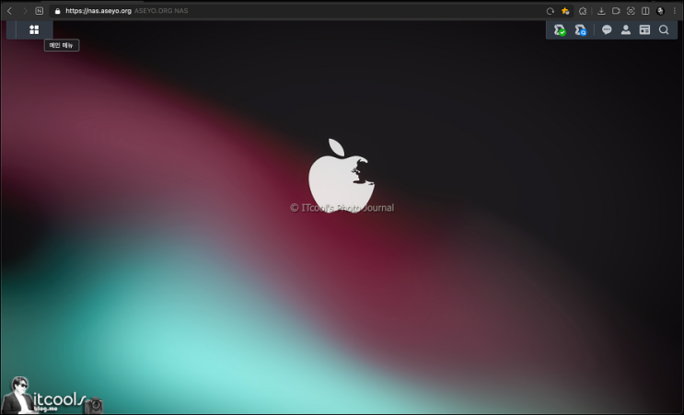The image size is (684, 415).
Task: Open the package icon with blue magnifier badge
Action: [581, 30]
